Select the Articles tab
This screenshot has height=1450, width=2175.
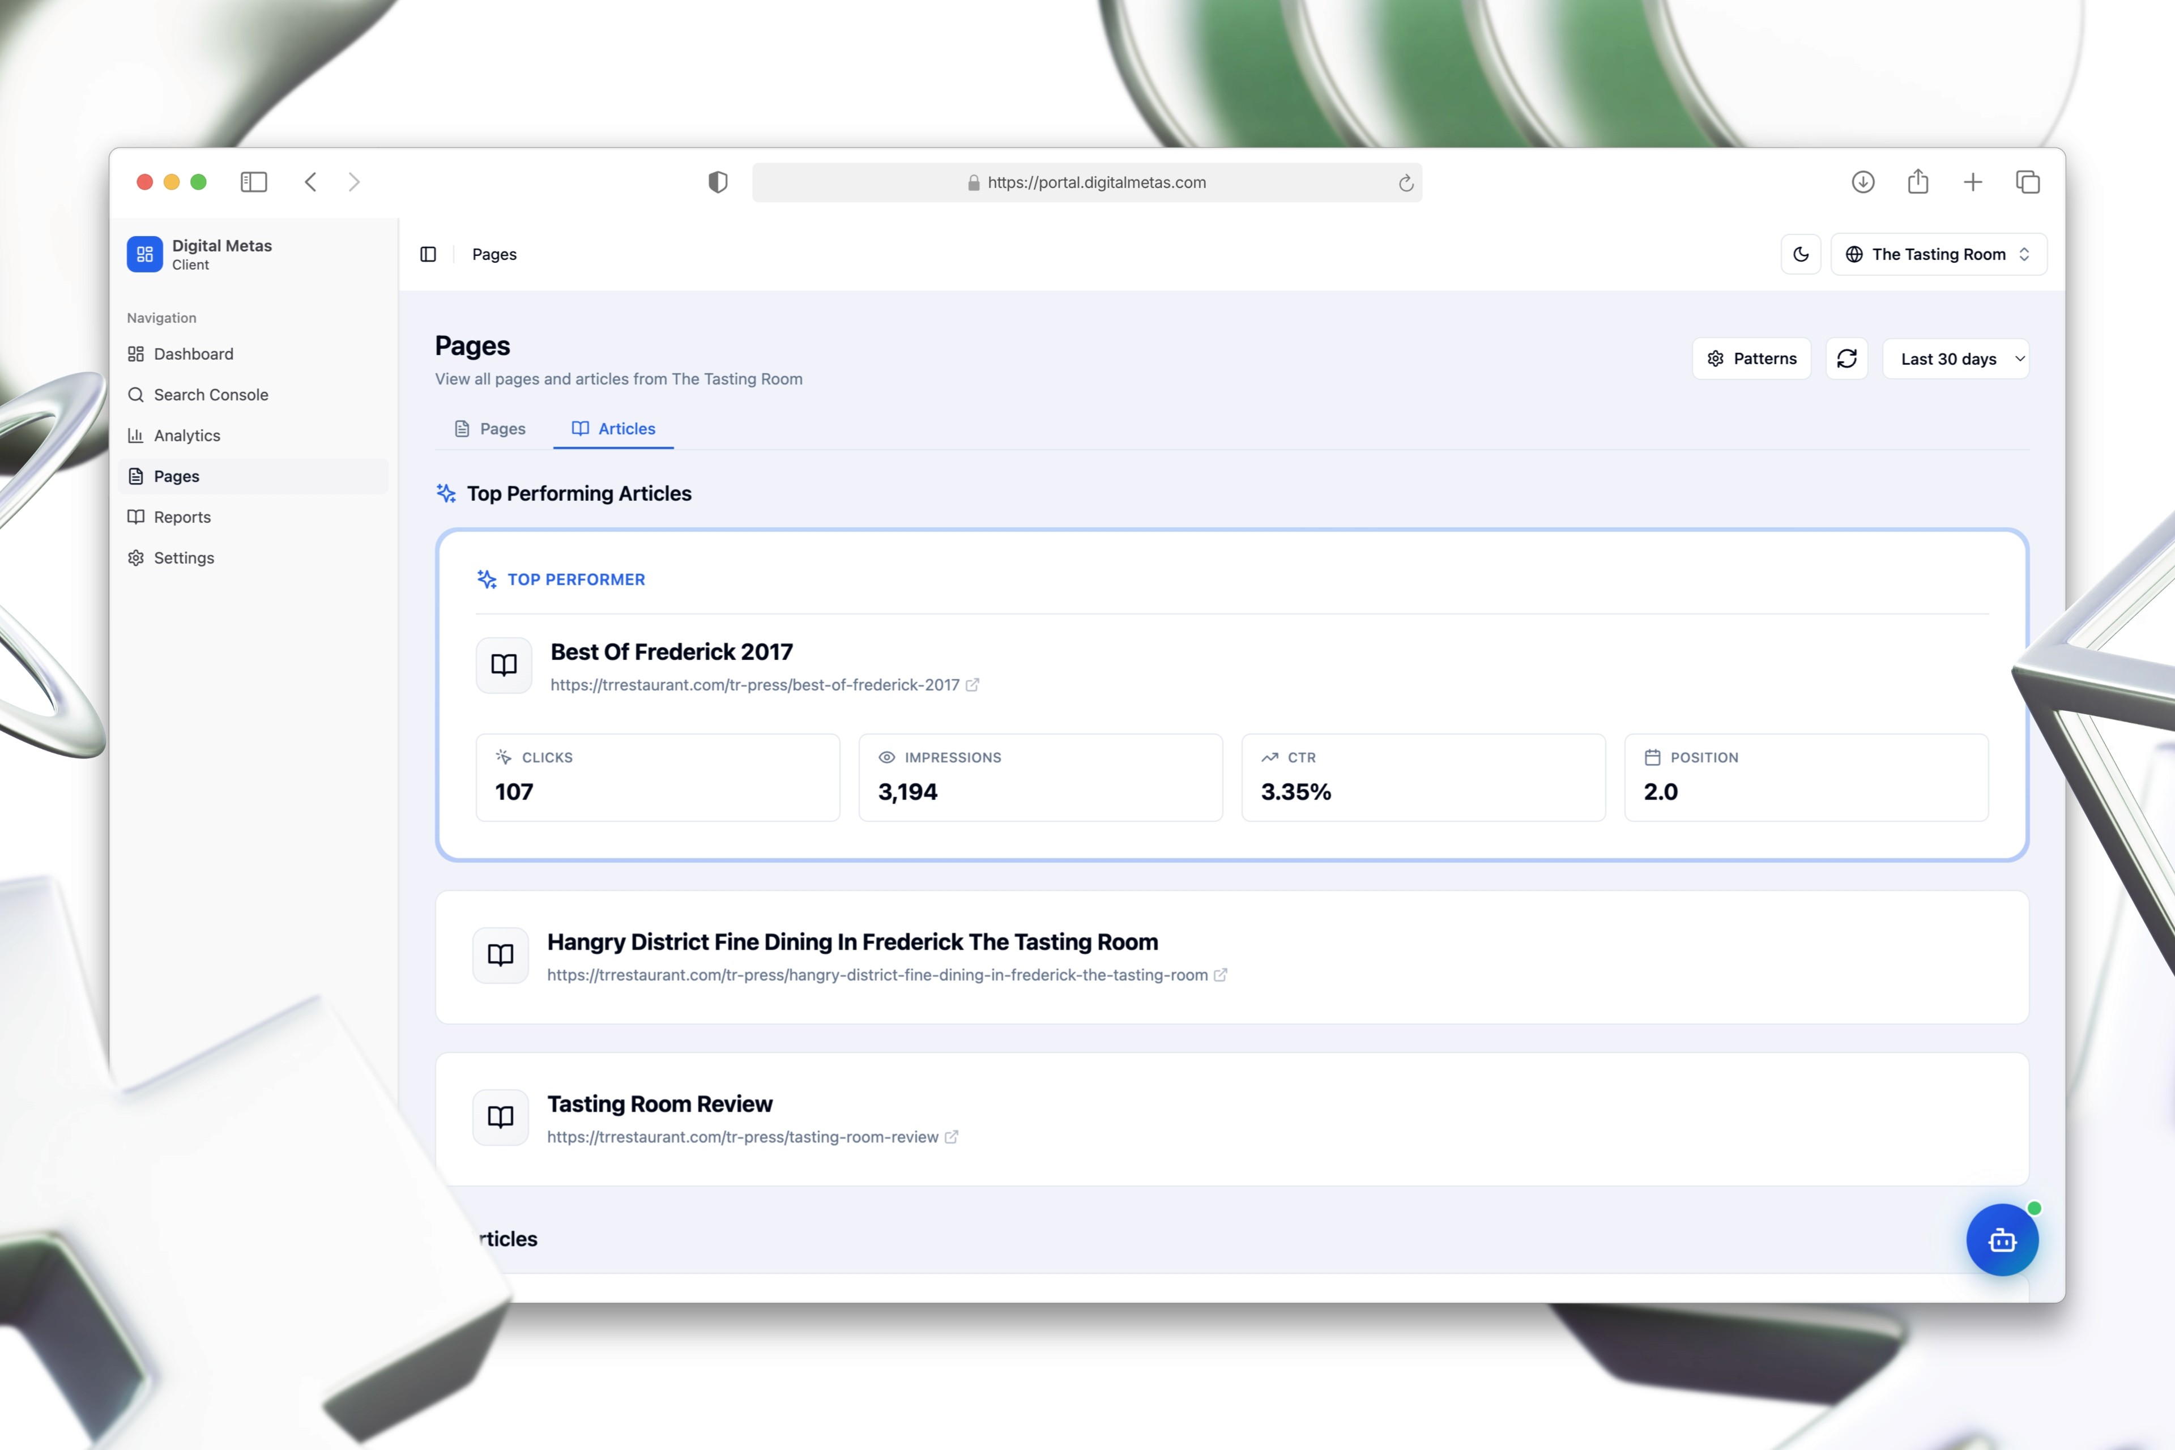pos(613,429)
